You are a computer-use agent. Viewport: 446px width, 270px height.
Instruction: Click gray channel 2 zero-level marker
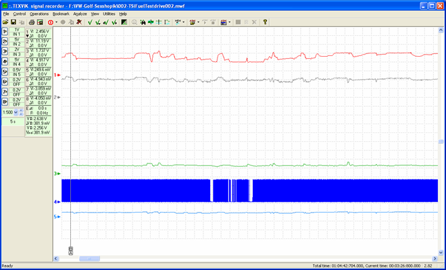tap(57, 97)
